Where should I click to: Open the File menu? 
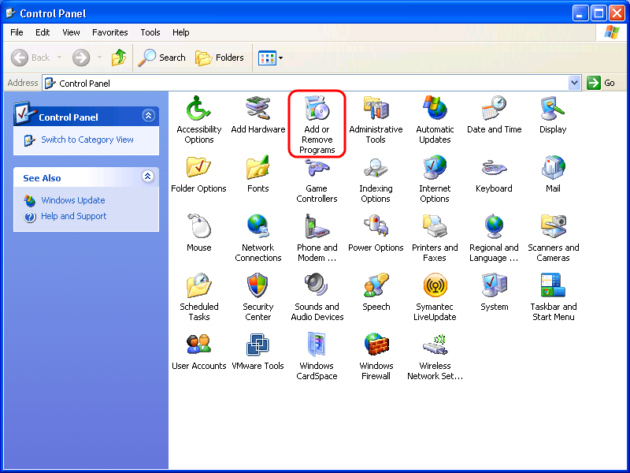coord(17,32)
